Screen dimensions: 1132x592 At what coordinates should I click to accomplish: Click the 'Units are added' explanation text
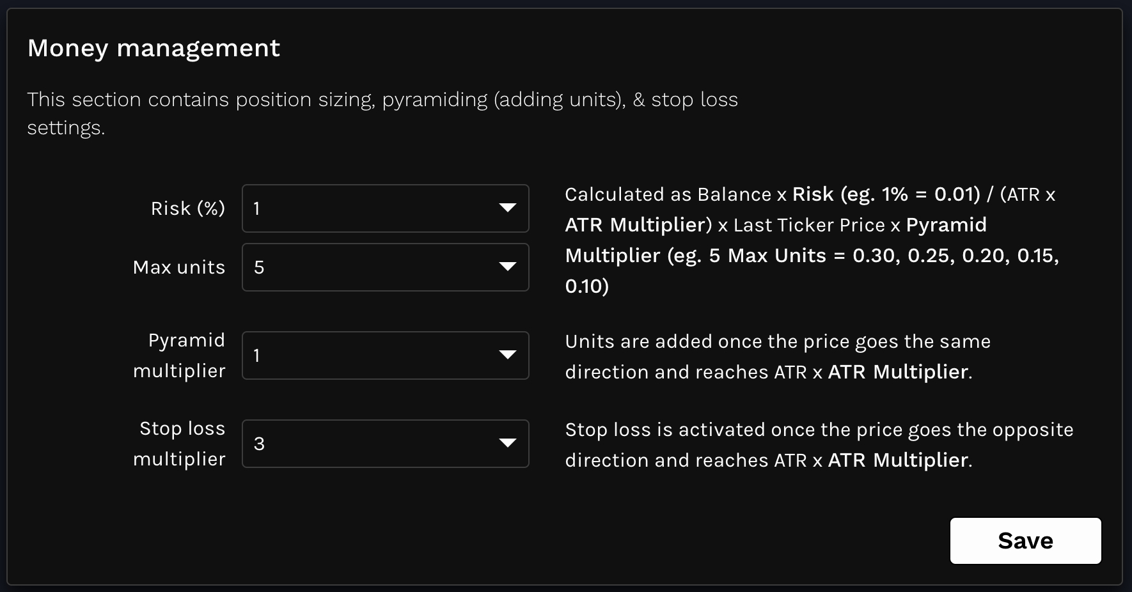777,356
